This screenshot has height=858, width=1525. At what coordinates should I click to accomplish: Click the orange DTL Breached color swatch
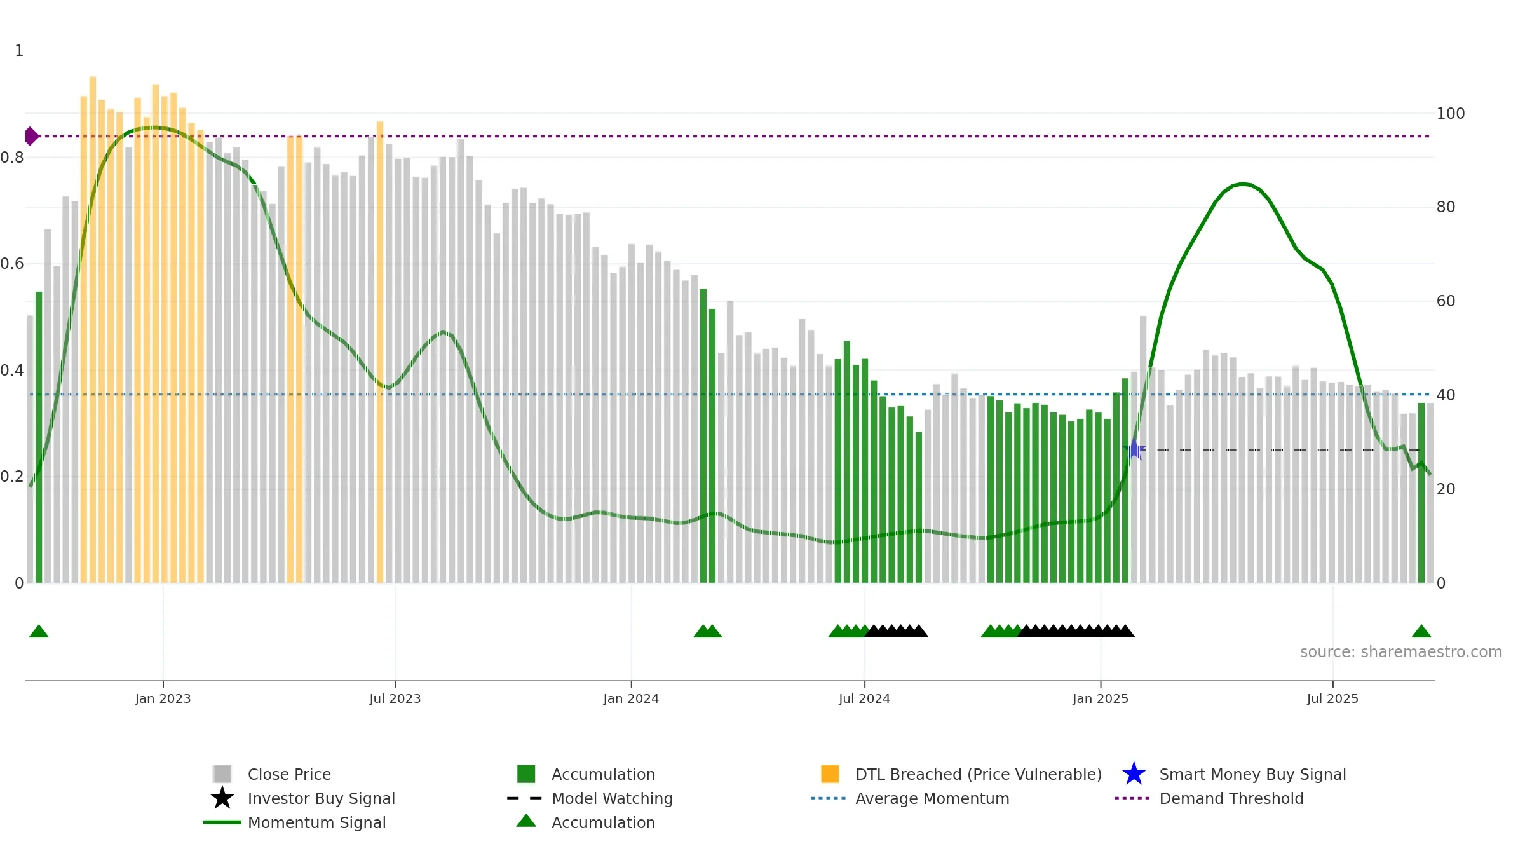click(x=830, y=774)
